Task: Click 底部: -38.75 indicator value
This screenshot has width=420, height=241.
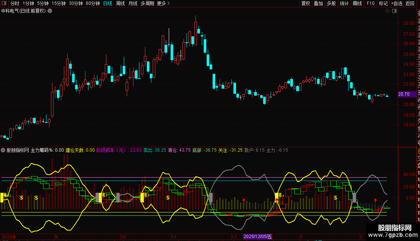Action: 204,150
